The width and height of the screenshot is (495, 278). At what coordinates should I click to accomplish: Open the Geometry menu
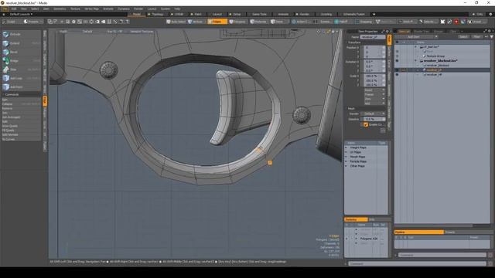point(60,8)
